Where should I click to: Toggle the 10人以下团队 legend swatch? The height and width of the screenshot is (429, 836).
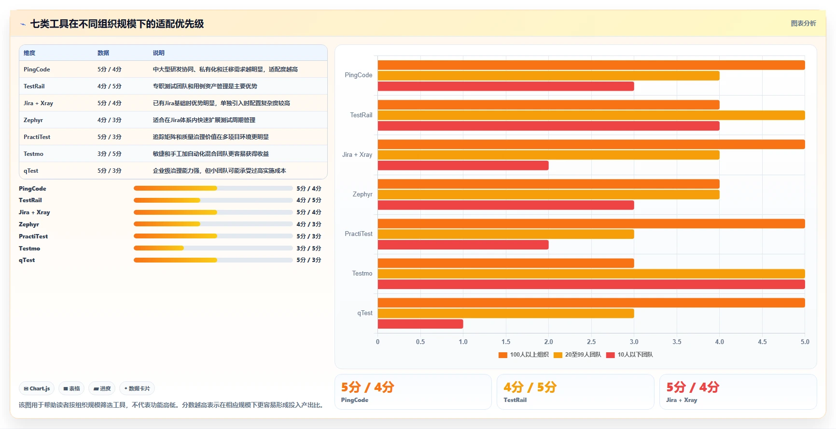[611, 355]
